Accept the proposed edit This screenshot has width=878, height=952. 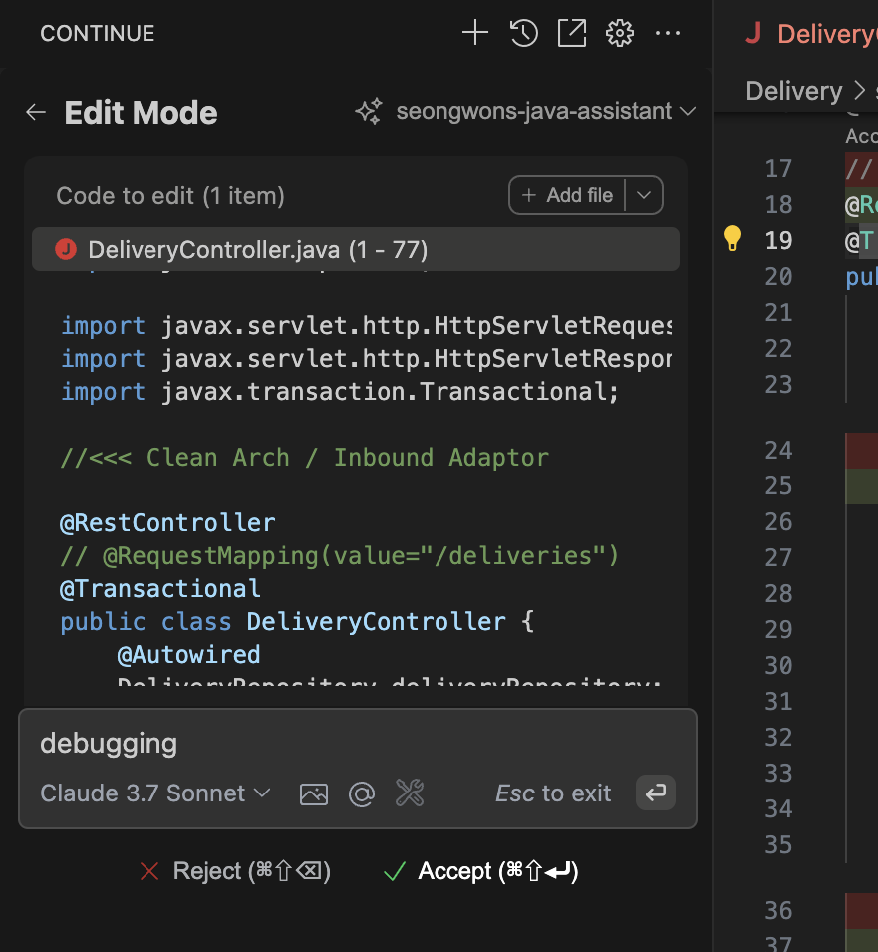click(480, 871)
